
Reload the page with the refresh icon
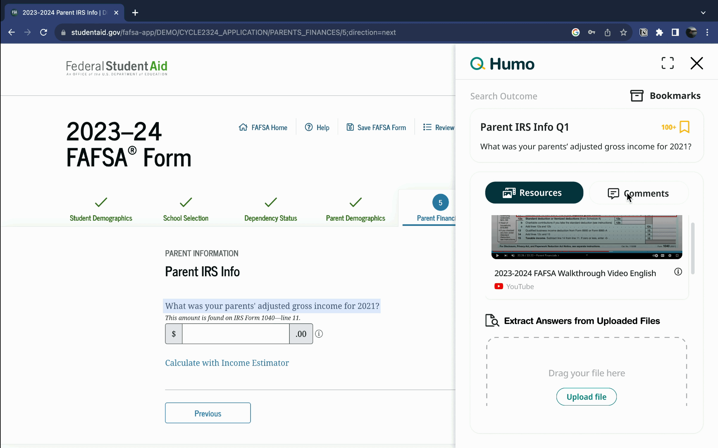click(44, 32)
